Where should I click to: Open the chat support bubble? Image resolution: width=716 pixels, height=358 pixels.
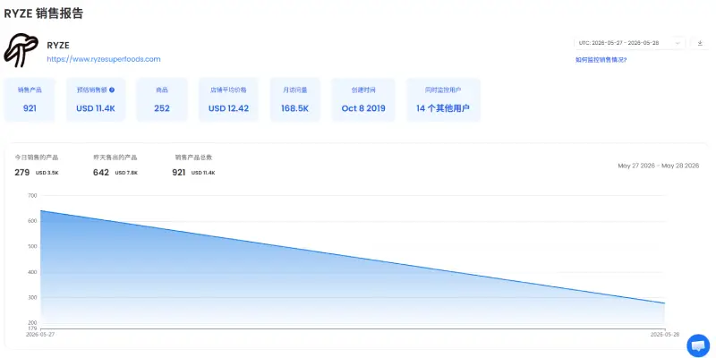pos(698,345)
